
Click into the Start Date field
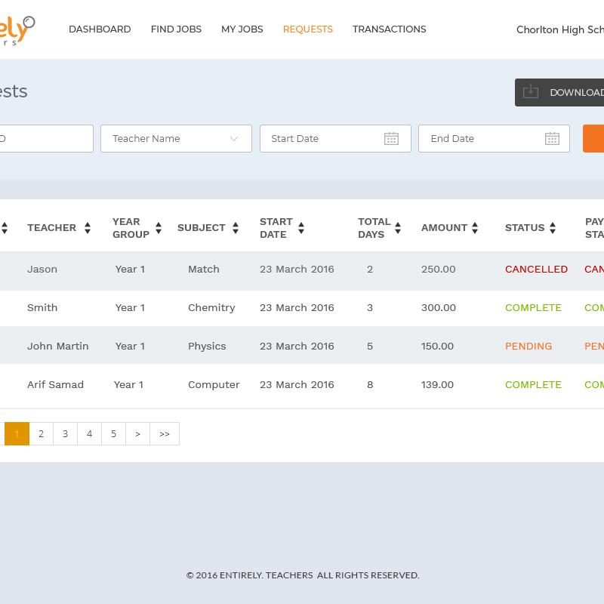[x=321, y=139]
